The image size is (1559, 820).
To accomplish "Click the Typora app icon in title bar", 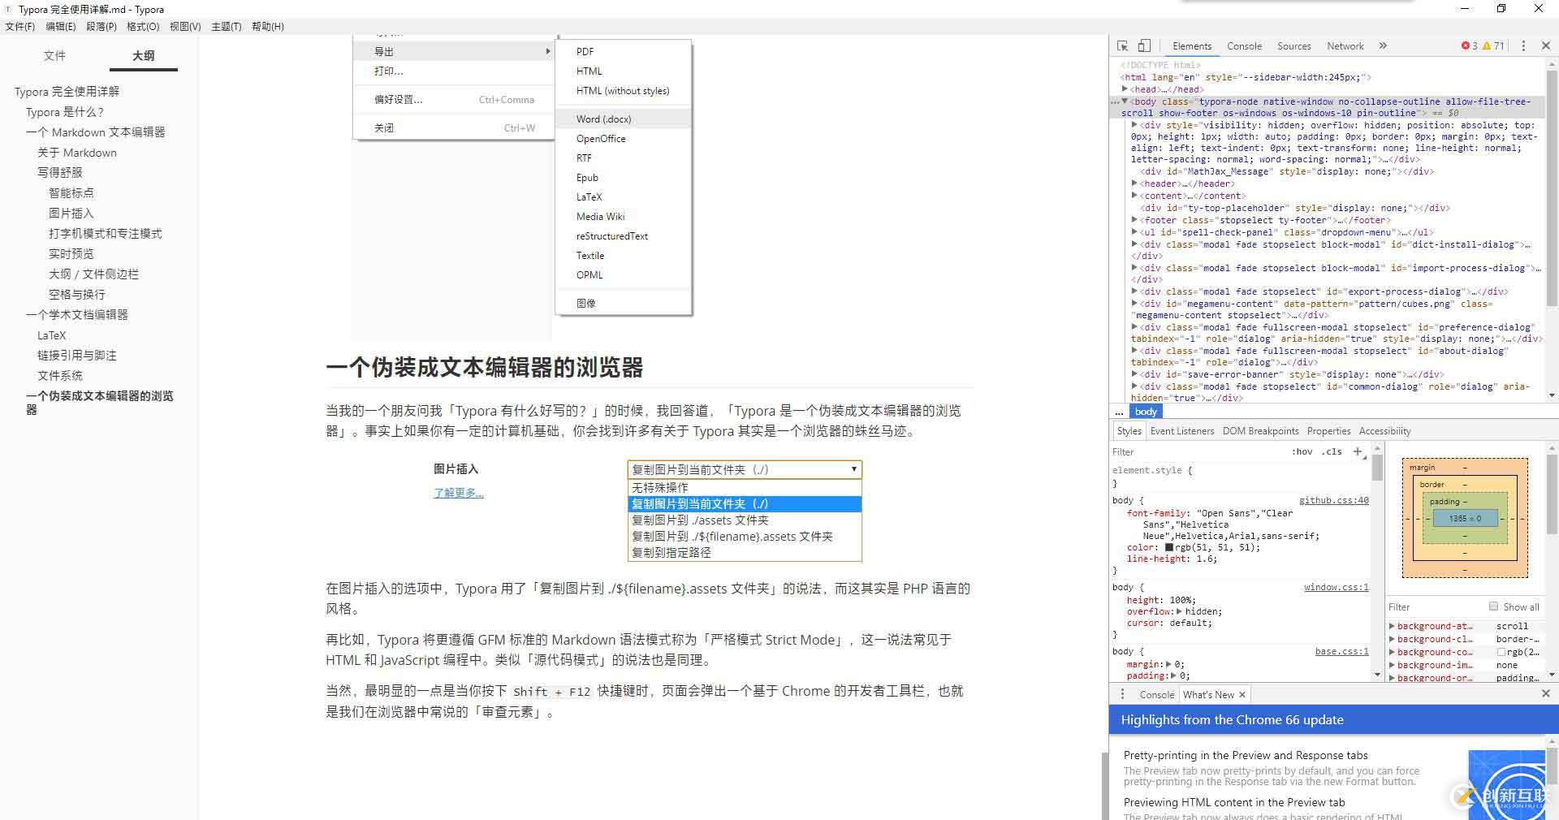I will [x=8, y=9].
